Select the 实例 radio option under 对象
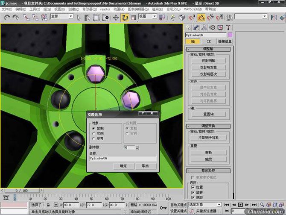 click(x=94, y=133)
